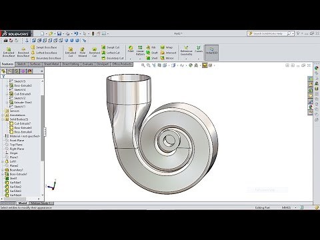This screenshot has width=320, height=240.
Task: Expand the Linear Pattern dropdown arrow
Action: point(140,59)
